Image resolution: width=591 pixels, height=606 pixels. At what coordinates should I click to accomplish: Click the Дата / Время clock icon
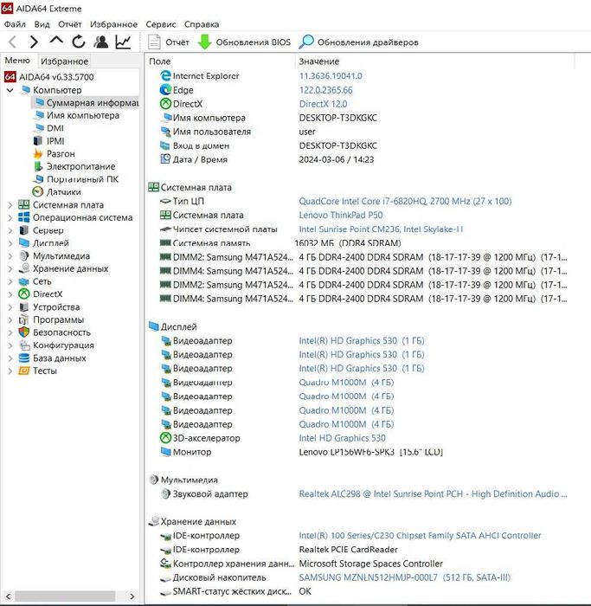(165, 159)
